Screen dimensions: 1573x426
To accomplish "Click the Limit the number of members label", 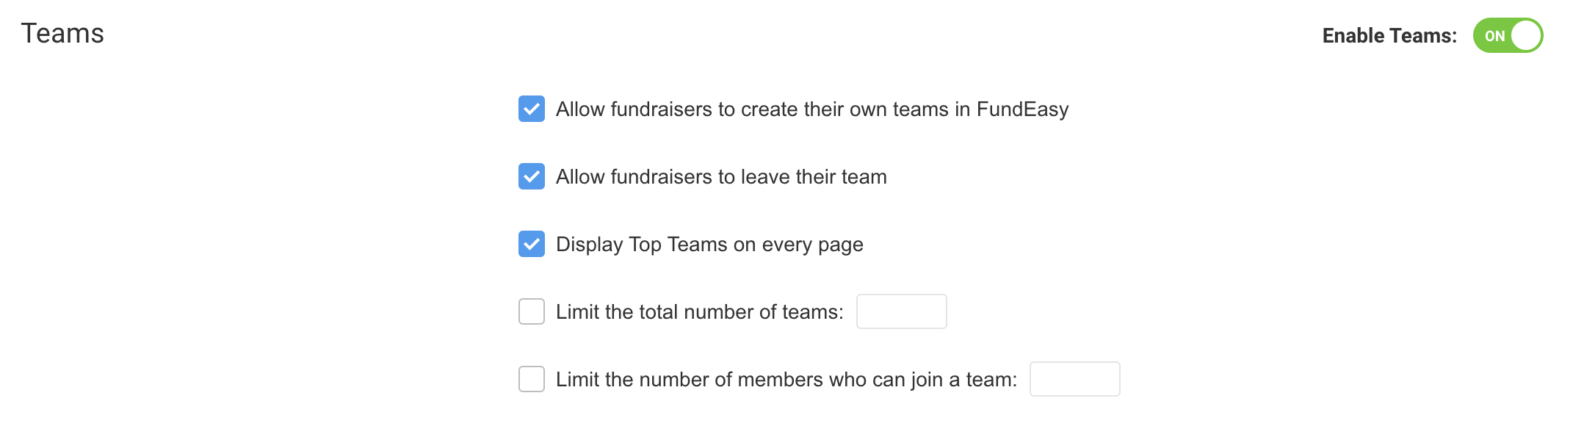I will (x=786, y=380).
